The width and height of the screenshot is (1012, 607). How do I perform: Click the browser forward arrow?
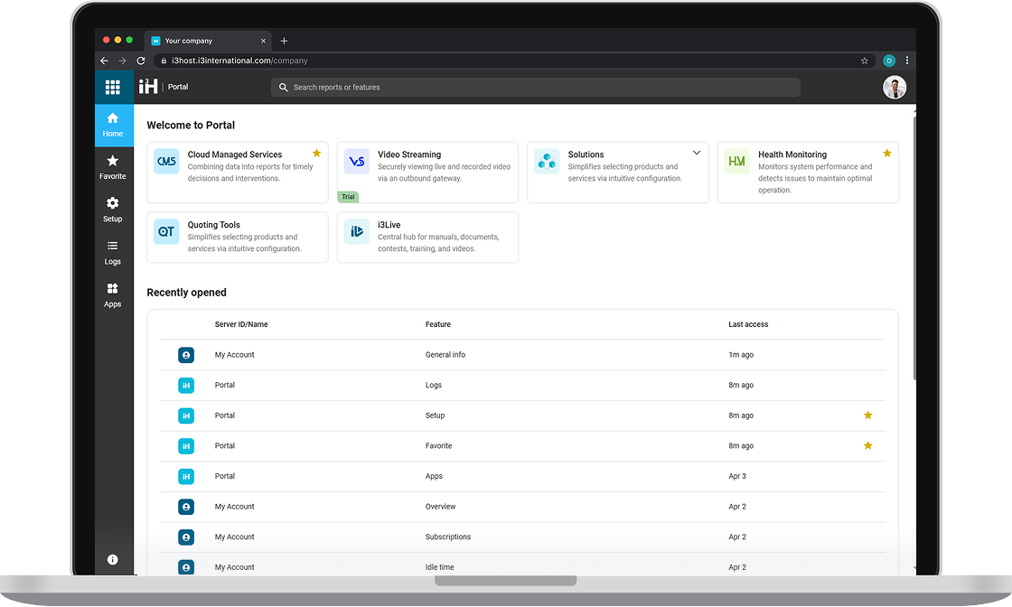pyautogui.click(x=122, y=61)
